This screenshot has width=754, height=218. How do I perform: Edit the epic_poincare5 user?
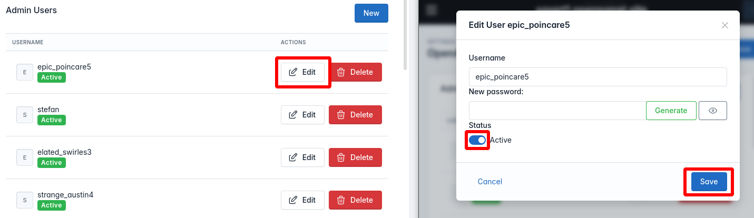pyautogui.click(x=302, y=72)
